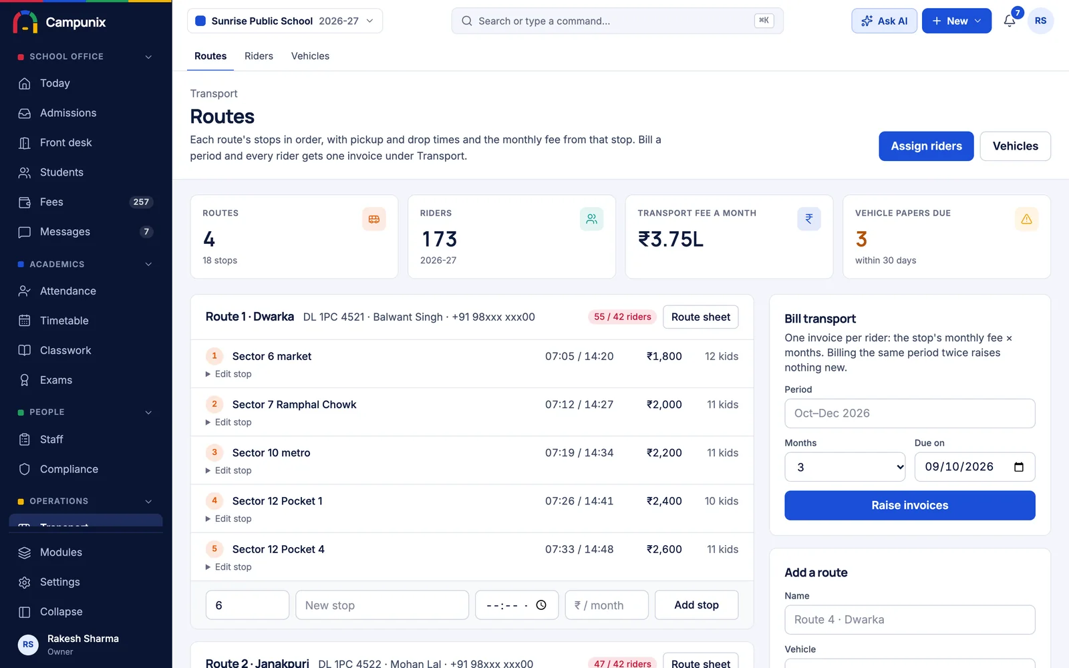Viewport: 1069px width, 668px height.
Task: Open Classwork in the sidebar
Action: (86, 351)
